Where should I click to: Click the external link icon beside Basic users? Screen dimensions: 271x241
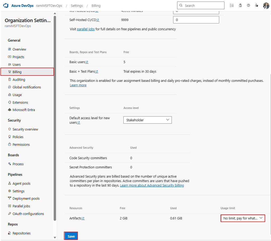pos(87,62)
